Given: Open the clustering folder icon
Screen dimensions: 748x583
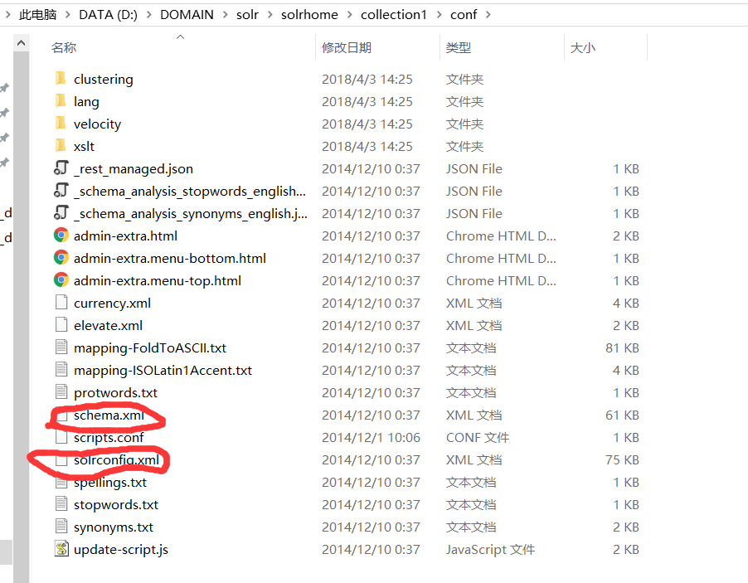Looking at the screenshot, I should point(61,78).
